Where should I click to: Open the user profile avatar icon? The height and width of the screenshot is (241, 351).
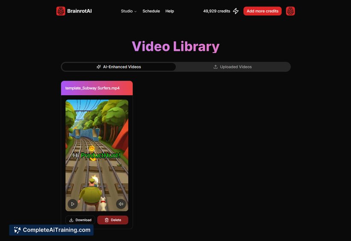[x=290, y=11]
